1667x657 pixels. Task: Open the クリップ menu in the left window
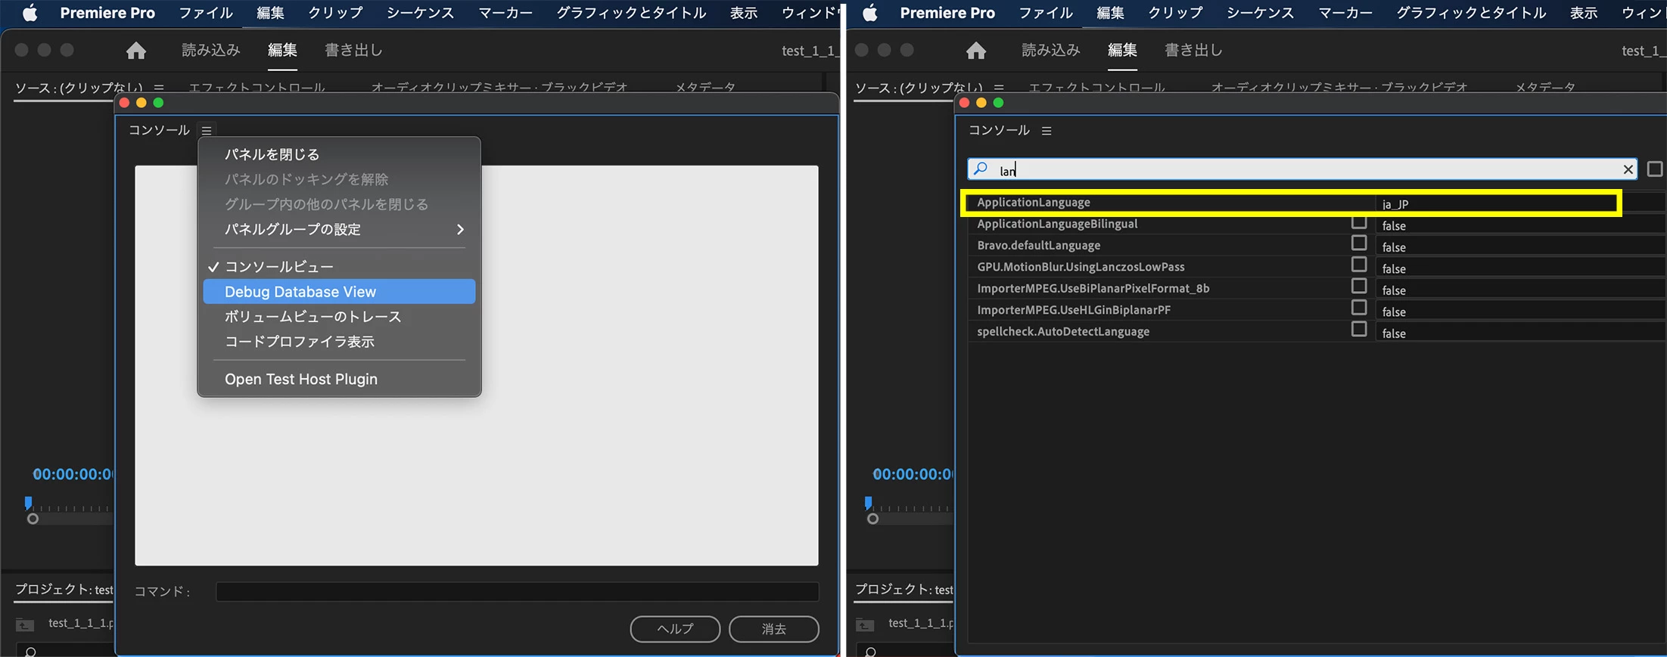(x=335, y=13)
